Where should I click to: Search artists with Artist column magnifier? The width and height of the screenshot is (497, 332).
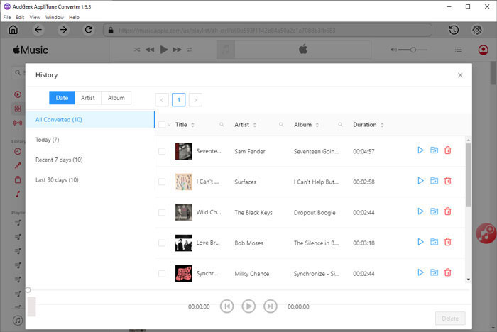coord(281,125)
